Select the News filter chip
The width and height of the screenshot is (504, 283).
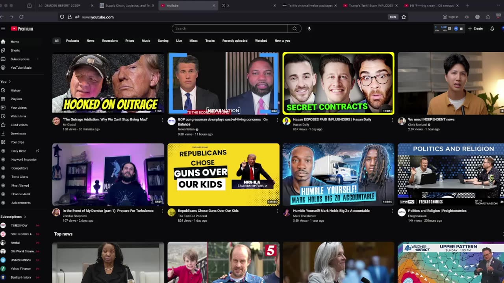(x=91, y=40)
